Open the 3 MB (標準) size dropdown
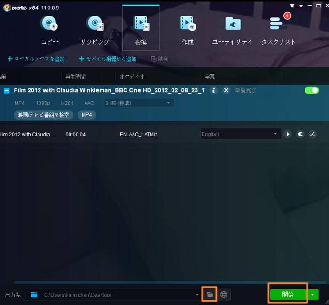 [x=139, y=103]
